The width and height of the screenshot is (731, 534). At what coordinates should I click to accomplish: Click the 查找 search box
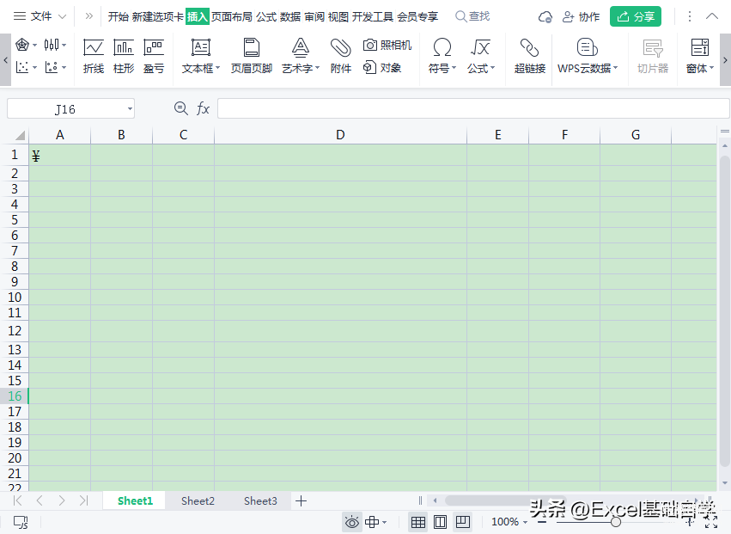[x=472, y=16]
